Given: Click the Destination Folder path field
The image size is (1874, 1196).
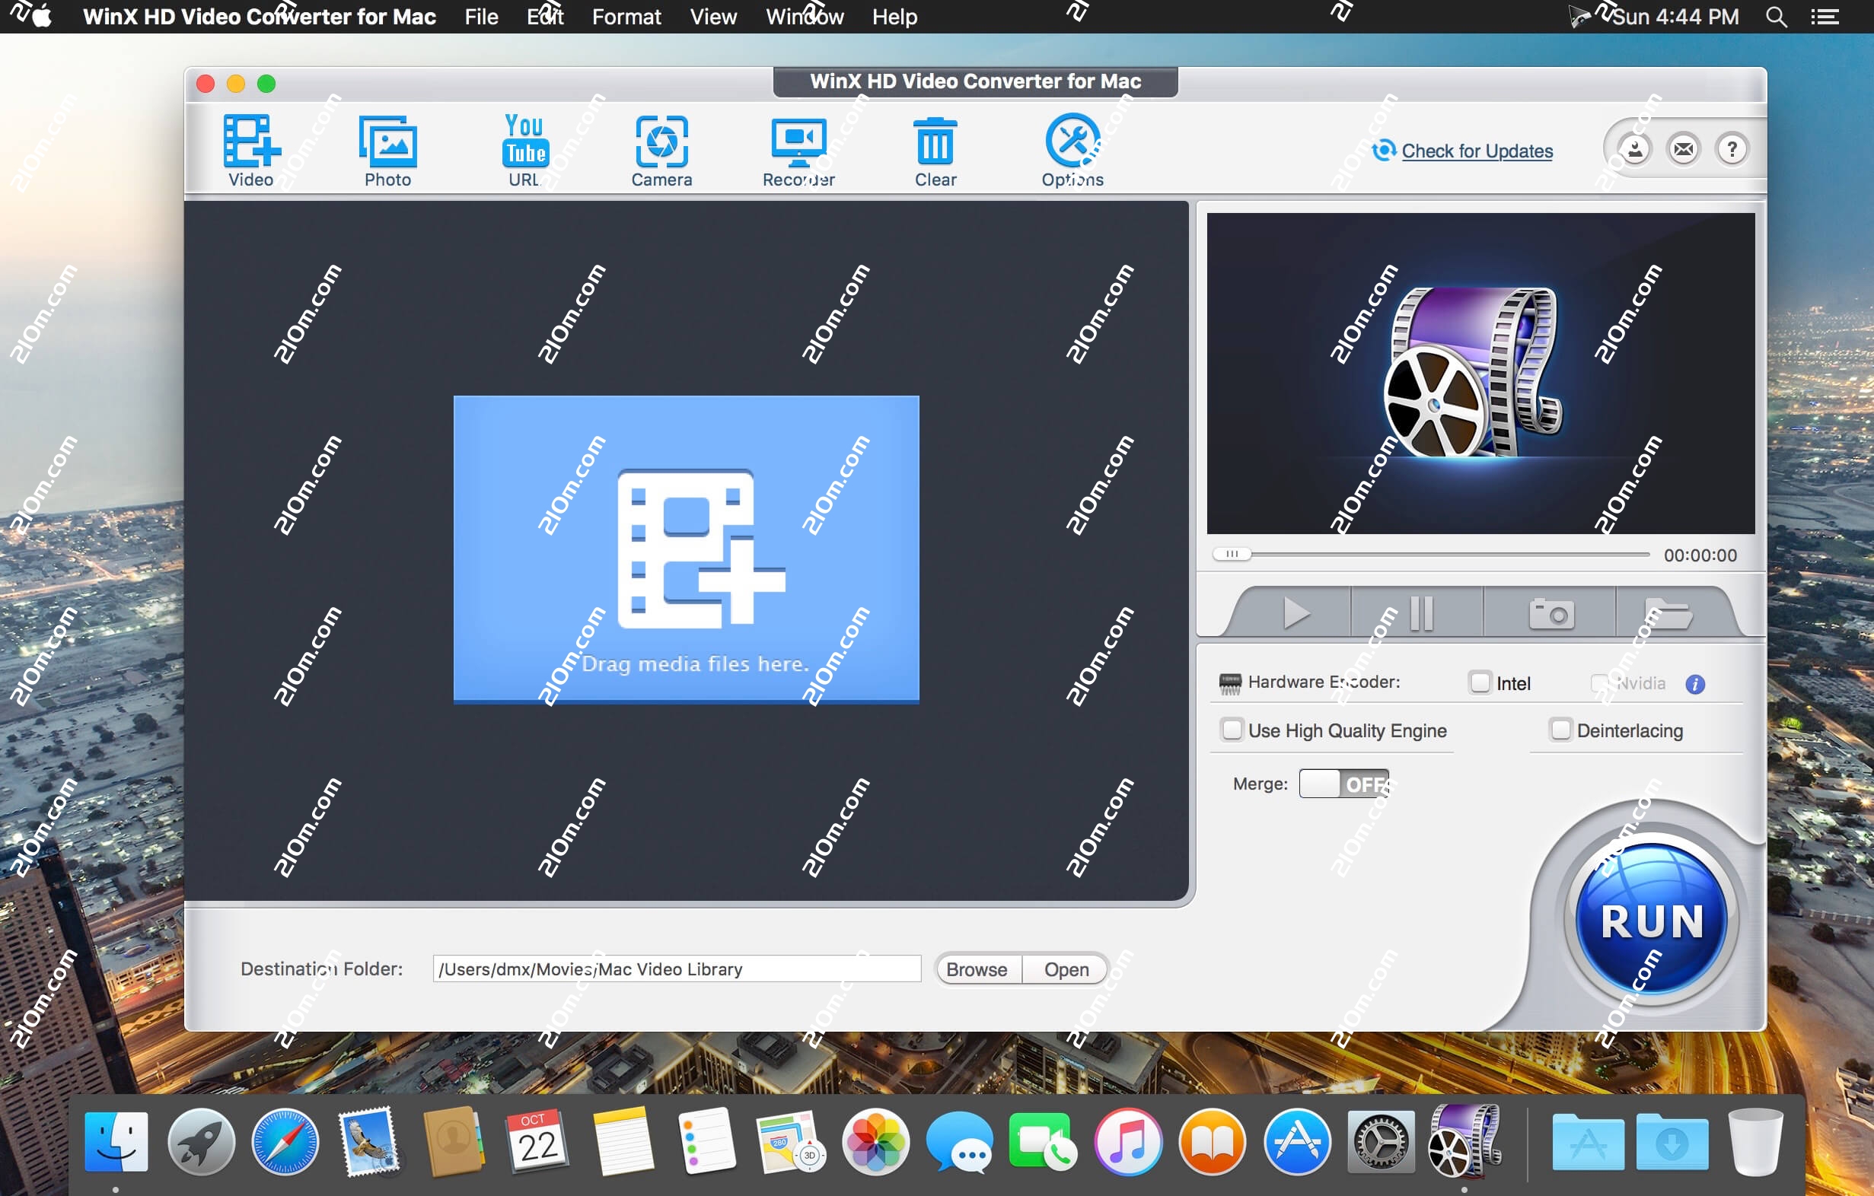Looking at the screenshot, I should pyautogui.click(x=676, y=969).
